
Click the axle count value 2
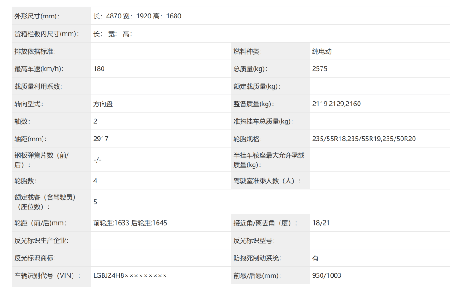95,121
